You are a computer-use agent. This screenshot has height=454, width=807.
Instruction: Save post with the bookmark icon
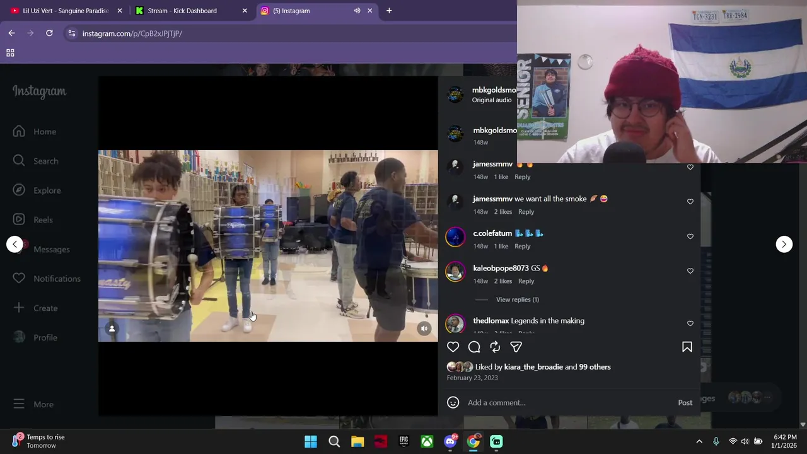[x=687, y=347]
